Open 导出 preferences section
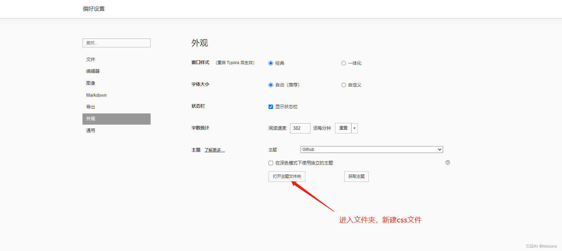Viewport: 562px width, 251px height. click(117, 107)
